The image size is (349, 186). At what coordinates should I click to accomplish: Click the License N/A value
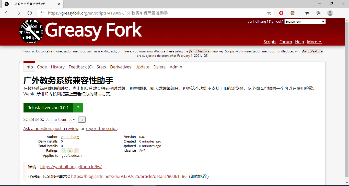(142, 151)
